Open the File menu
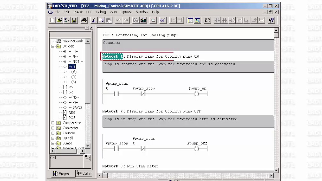Viewport: 322px width, 181px height. point(57,12)
